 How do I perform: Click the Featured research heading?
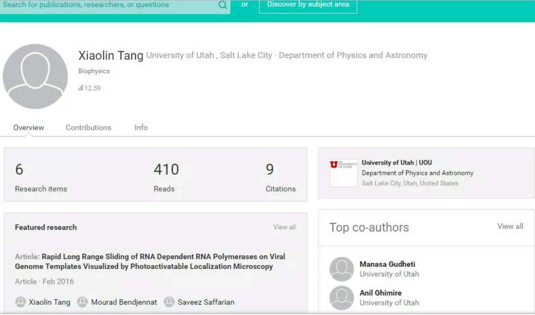(46, 227)
